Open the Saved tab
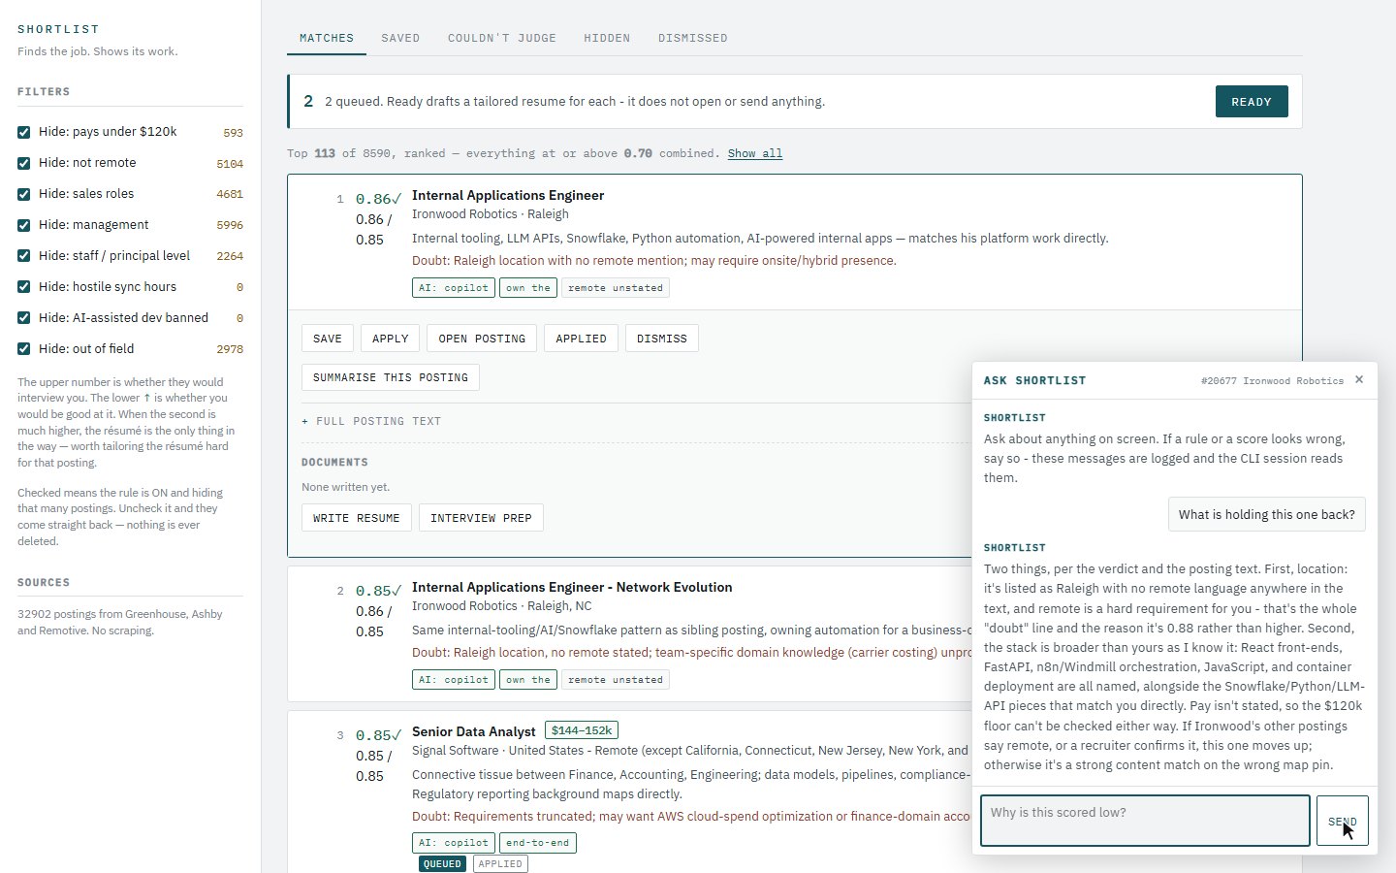This screenshot has width=1396, height=873. [x=400, y=38]
